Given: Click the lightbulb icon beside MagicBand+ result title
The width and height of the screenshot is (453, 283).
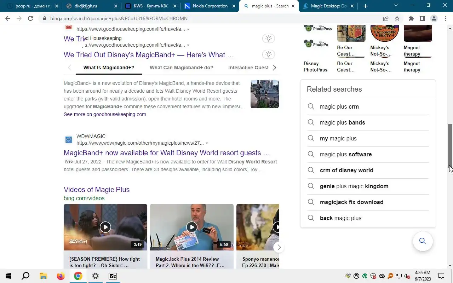Looking at the screenshot, I should pyautogui.click(x=269, y=54).
